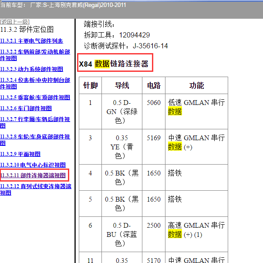Click the 0.5 D-GN 深绿色 wire cell
This screenshot has width=263, height=263.
122,111
